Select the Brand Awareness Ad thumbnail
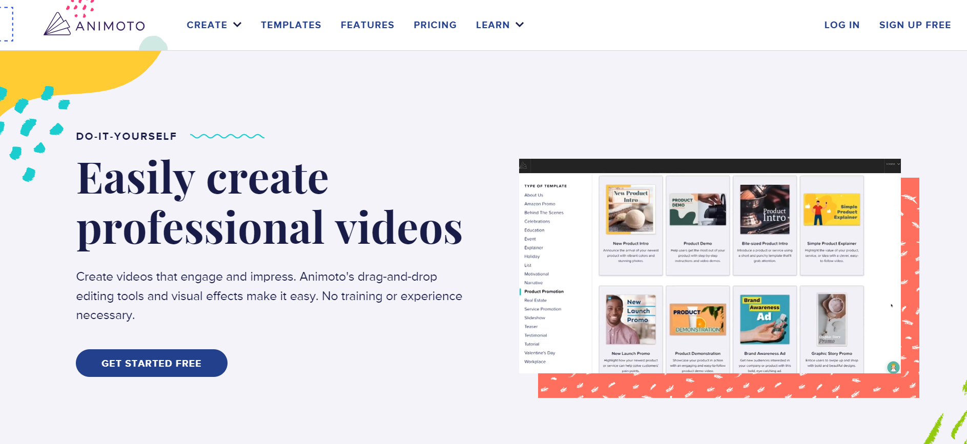 click(x=765, y=319)
